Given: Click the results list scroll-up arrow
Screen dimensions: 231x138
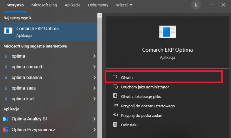Looking at the screenshot, I should tap(100, 15).
